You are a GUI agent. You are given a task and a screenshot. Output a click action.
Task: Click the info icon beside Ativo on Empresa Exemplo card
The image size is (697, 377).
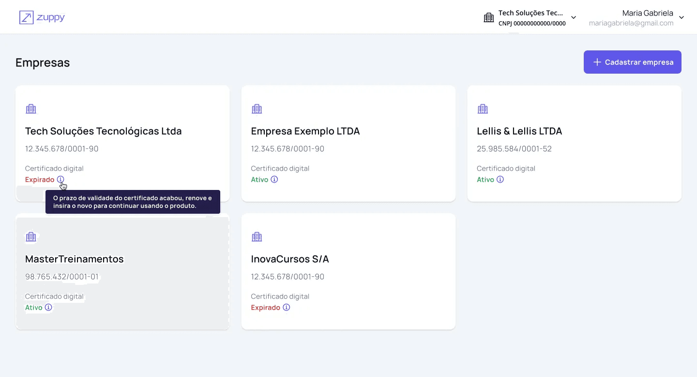pos(274,179)
